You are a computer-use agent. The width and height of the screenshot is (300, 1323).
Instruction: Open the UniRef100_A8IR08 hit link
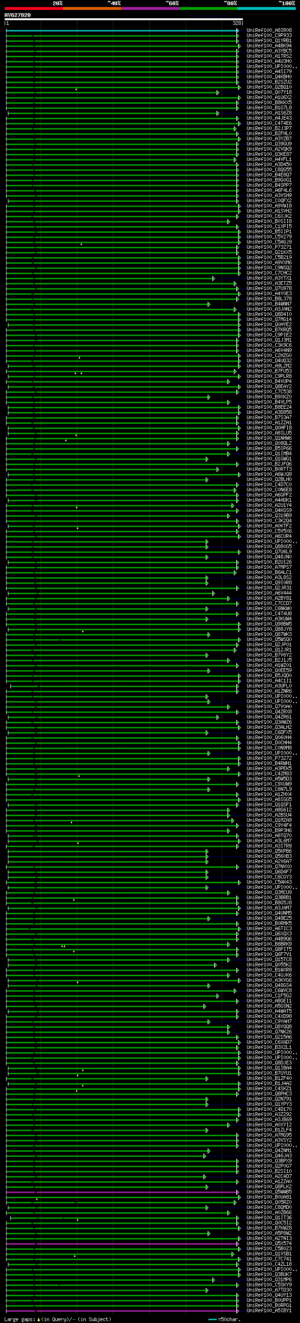(x=269, y=31)
